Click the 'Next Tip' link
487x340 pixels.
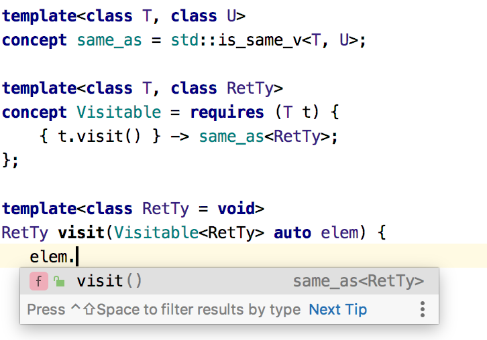(337, 310)
